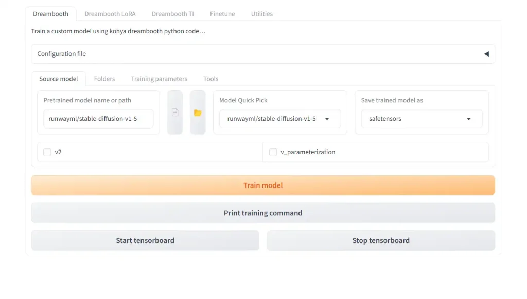The width and height of the screenshot is (527, 299).
Task: Open the Tools sub-tab
Action: 210,79
